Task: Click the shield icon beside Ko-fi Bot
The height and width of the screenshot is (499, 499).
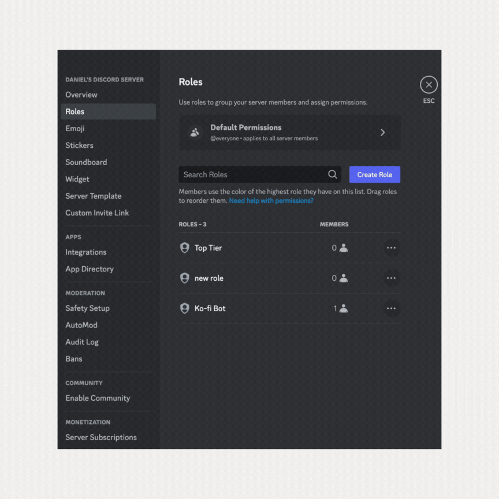Action: pyautogui.click(x=185, y=308)
